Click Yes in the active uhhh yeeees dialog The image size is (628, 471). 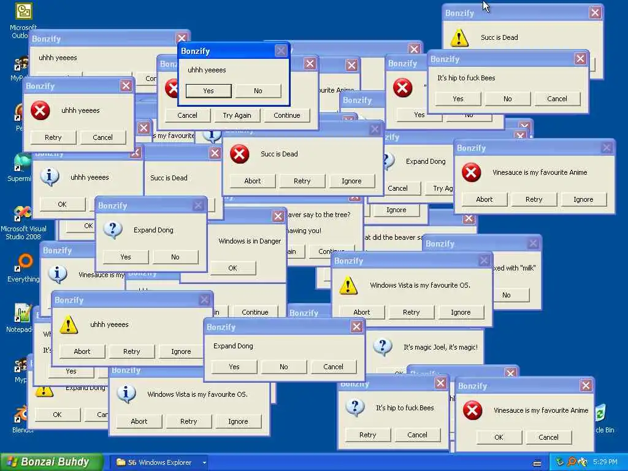point(209,91)
